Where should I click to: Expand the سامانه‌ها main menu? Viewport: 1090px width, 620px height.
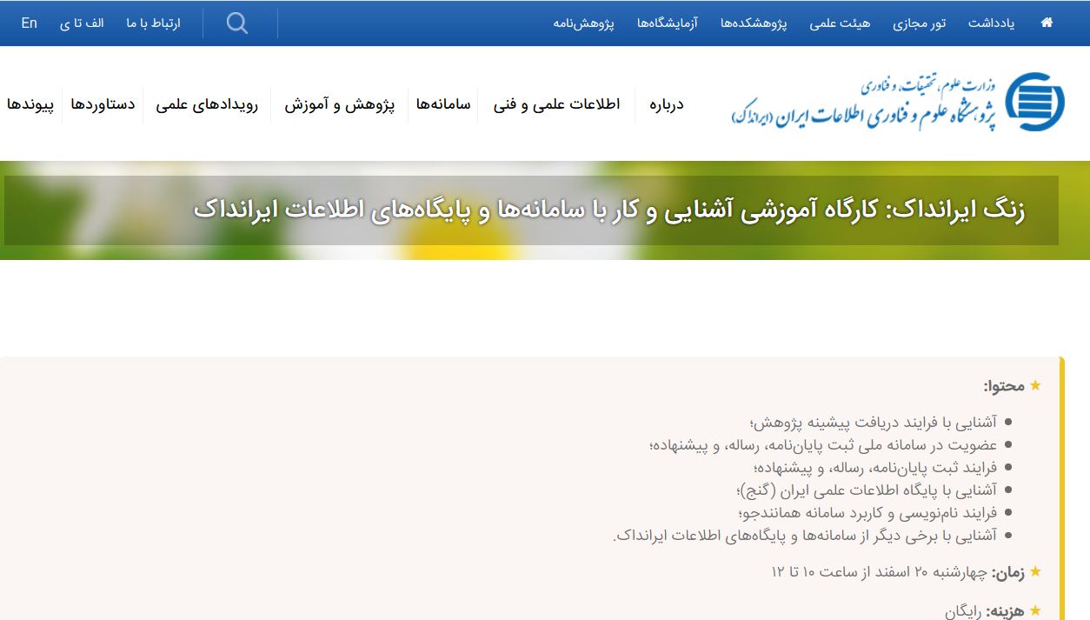[442, 105]
